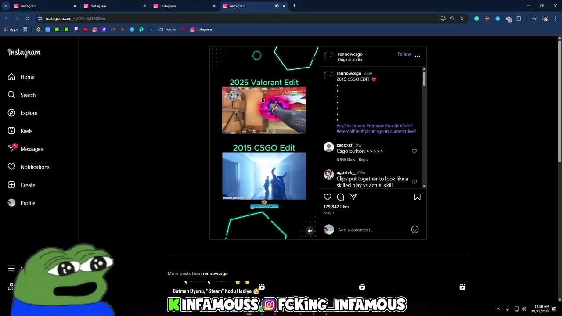Click the page vertical scrollbar
562x316 pixels.
(x=560, y=101)
